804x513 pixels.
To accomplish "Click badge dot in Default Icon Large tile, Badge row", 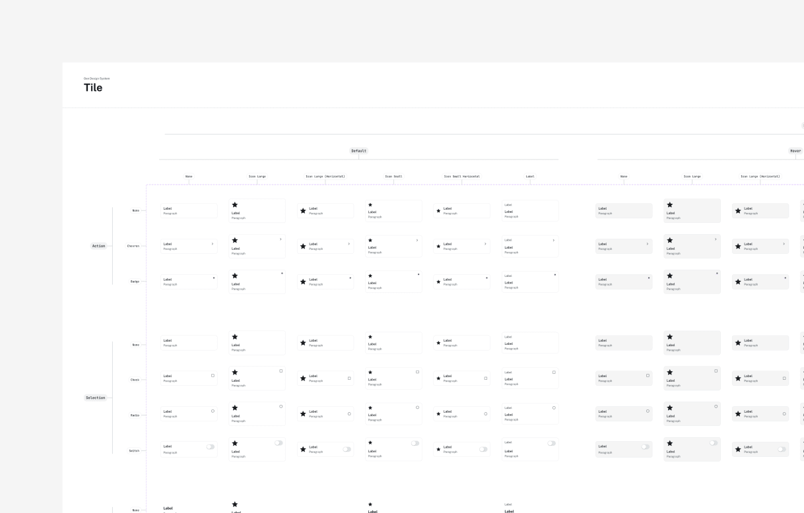I will pyautogui.click(x=282, y=273).
